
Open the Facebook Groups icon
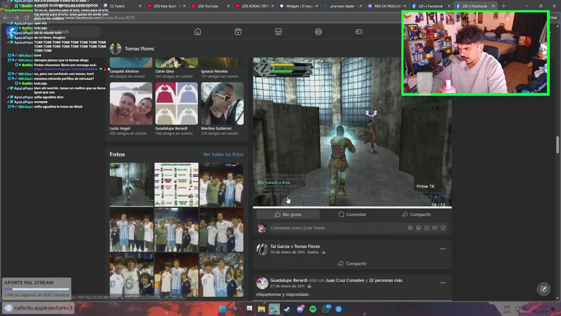point(319,32)
